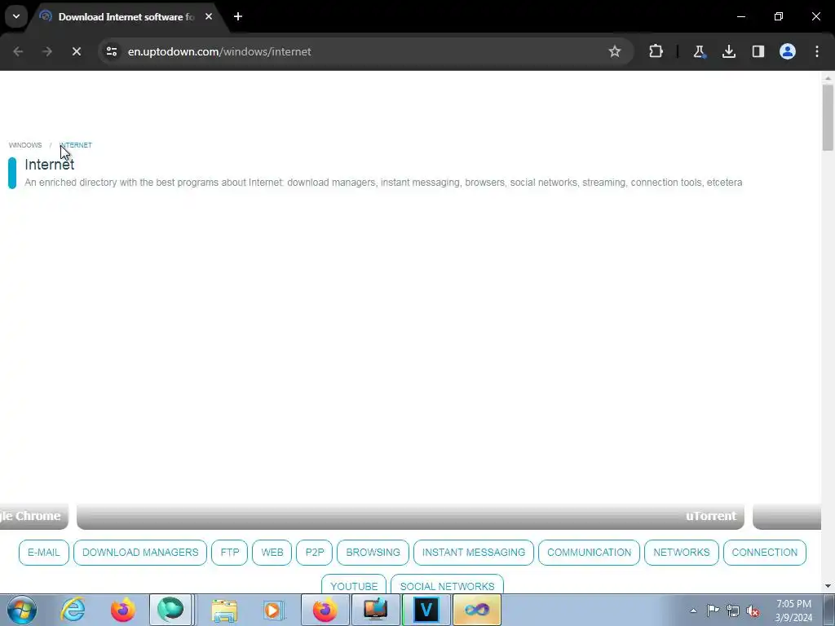Select the E-MAIL category tag

pos(44,553)
